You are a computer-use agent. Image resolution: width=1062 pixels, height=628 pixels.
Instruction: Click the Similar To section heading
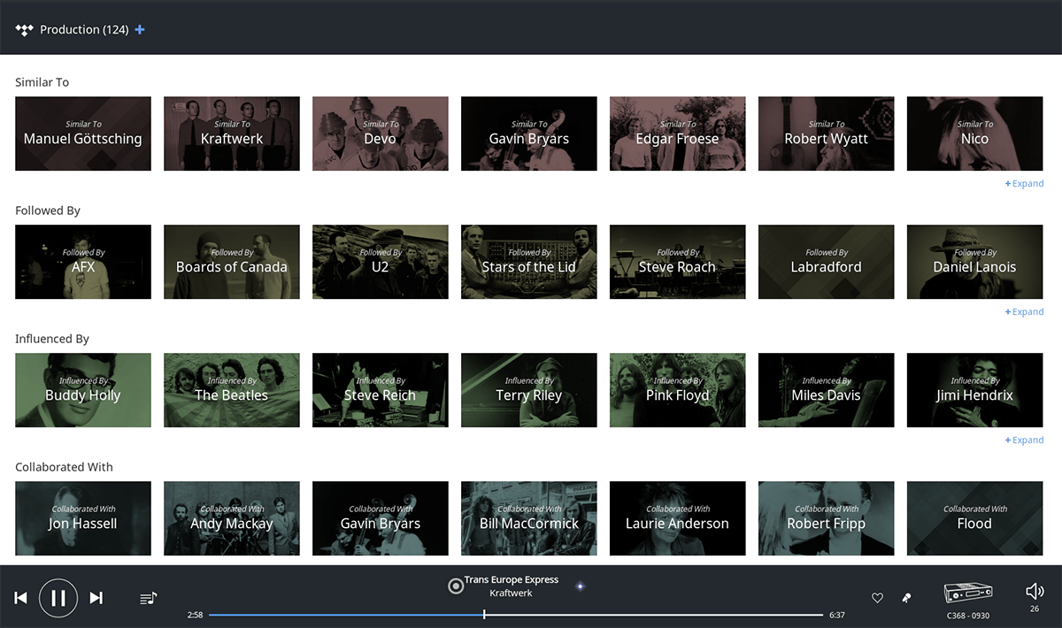tap(42, 82)
